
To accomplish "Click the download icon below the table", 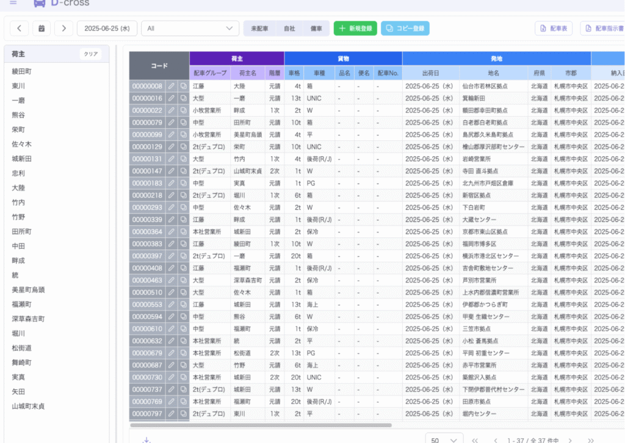I will point(146,440).
